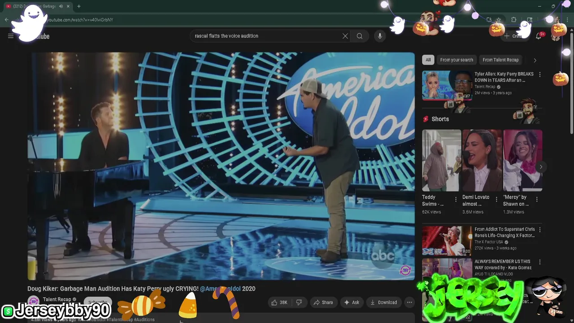Select the From Talent Recap chip
This screenshot has height=323, width=574.
(x=500, y=60)
